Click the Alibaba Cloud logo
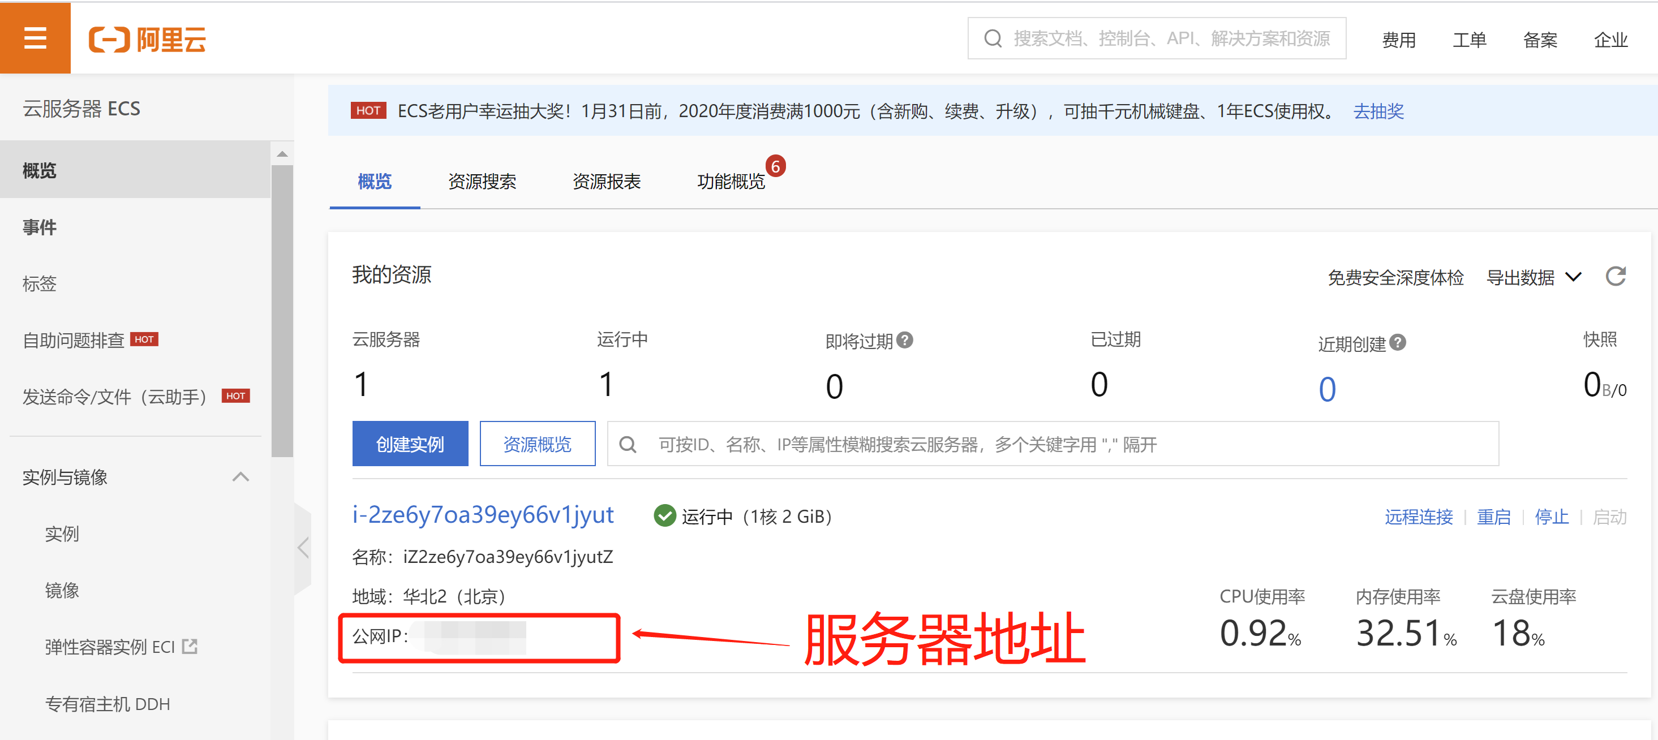The width and height of the screenshot is (1658, 740). (x=147, y=39)
